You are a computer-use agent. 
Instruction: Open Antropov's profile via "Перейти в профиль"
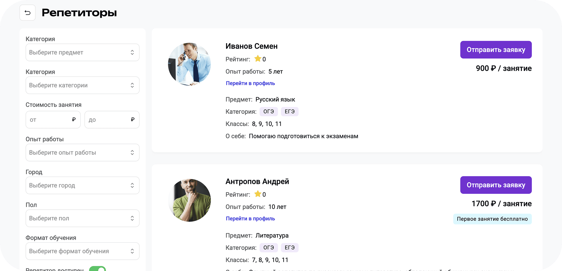pos(250,218)
